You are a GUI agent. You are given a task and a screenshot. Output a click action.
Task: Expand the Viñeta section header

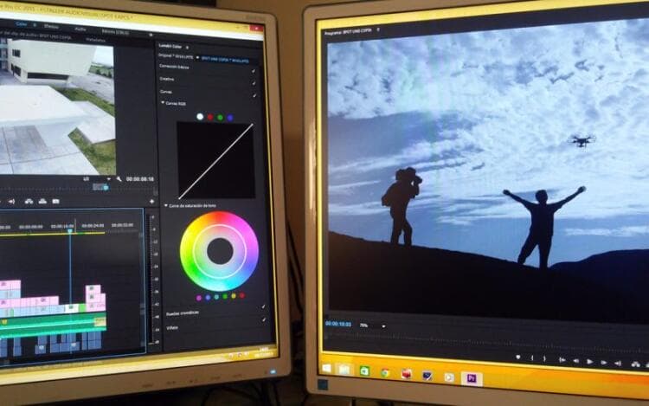(172, 327)
